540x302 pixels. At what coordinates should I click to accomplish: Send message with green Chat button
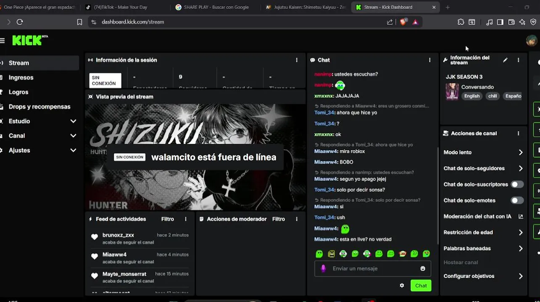[421, 286]
